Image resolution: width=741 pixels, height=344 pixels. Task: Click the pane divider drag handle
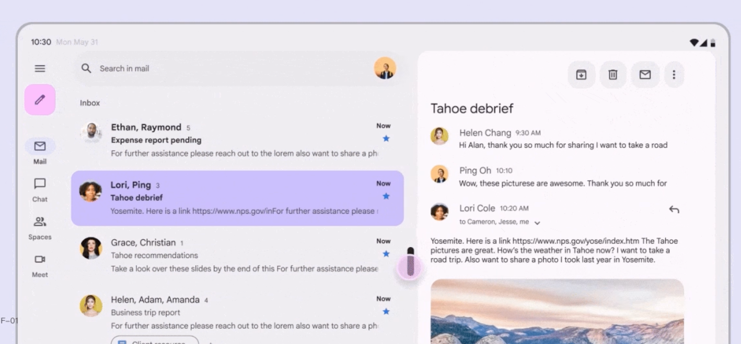tap(410, 262)
